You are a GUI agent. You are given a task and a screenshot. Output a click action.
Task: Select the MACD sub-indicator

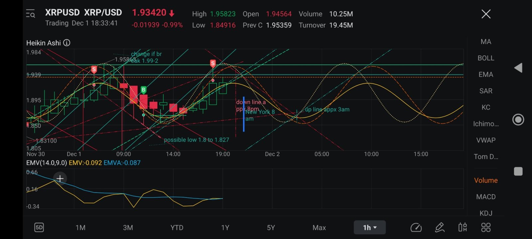coord(486,197)
